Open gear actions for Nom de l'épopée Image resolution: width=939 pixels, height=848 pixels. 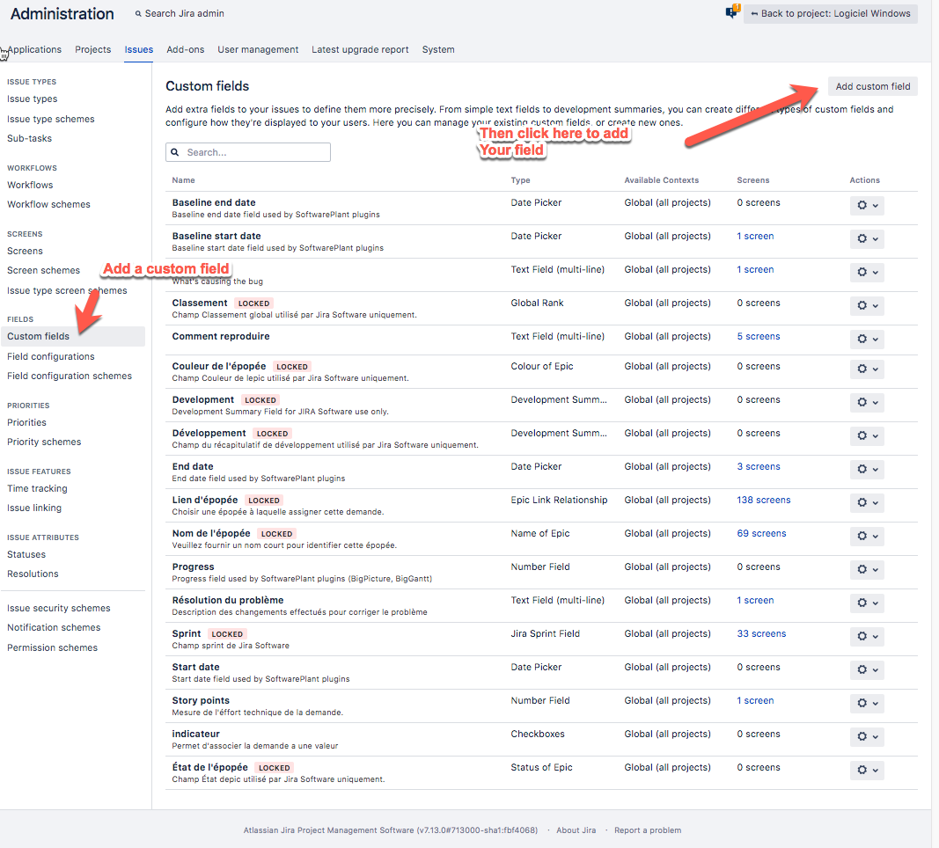(x=867, y=536)
